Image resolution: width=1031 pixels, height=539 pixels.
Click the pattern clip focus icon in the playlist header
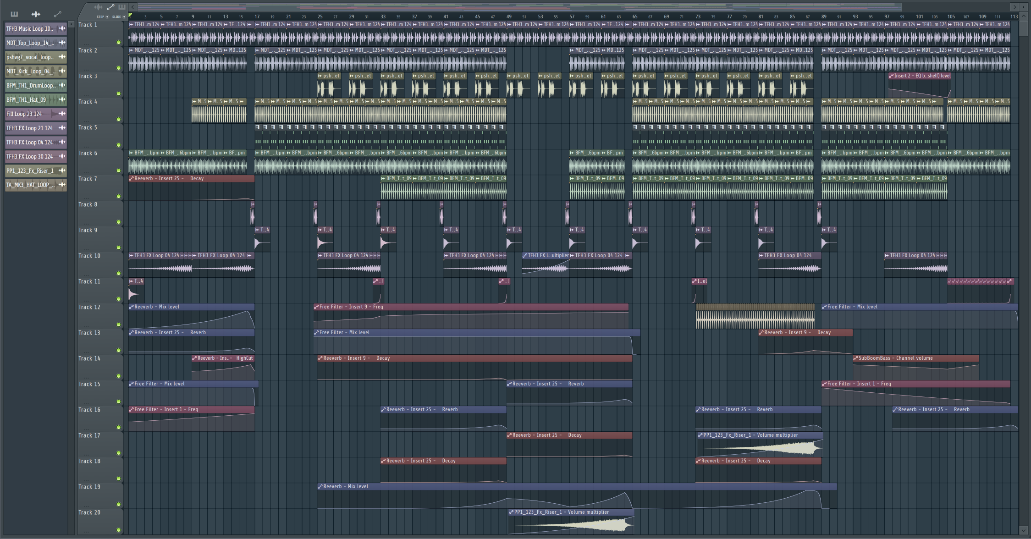121,7
